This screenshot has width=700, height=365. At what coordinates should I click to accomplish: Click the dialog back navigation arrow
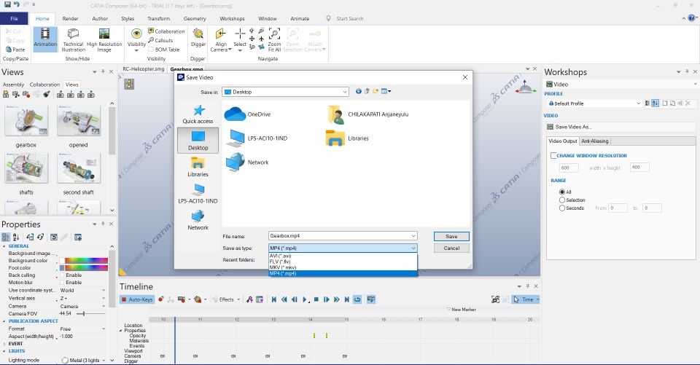(x=359, y=92)
